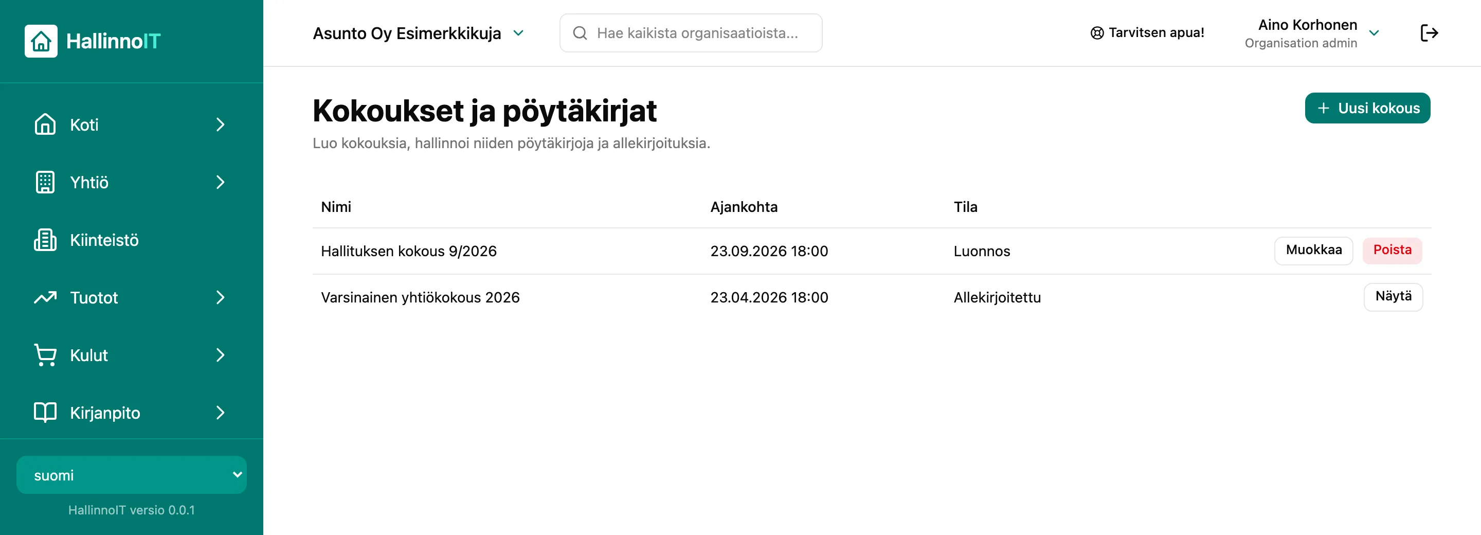Screen dimensions: 1481x535
Task: Click the Kiinteistö property icon
Action: [45, 240]
